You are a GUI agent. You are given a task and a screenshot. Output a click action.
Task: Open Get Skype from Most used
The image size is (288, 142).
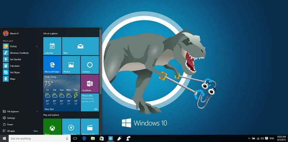[20, 72]
